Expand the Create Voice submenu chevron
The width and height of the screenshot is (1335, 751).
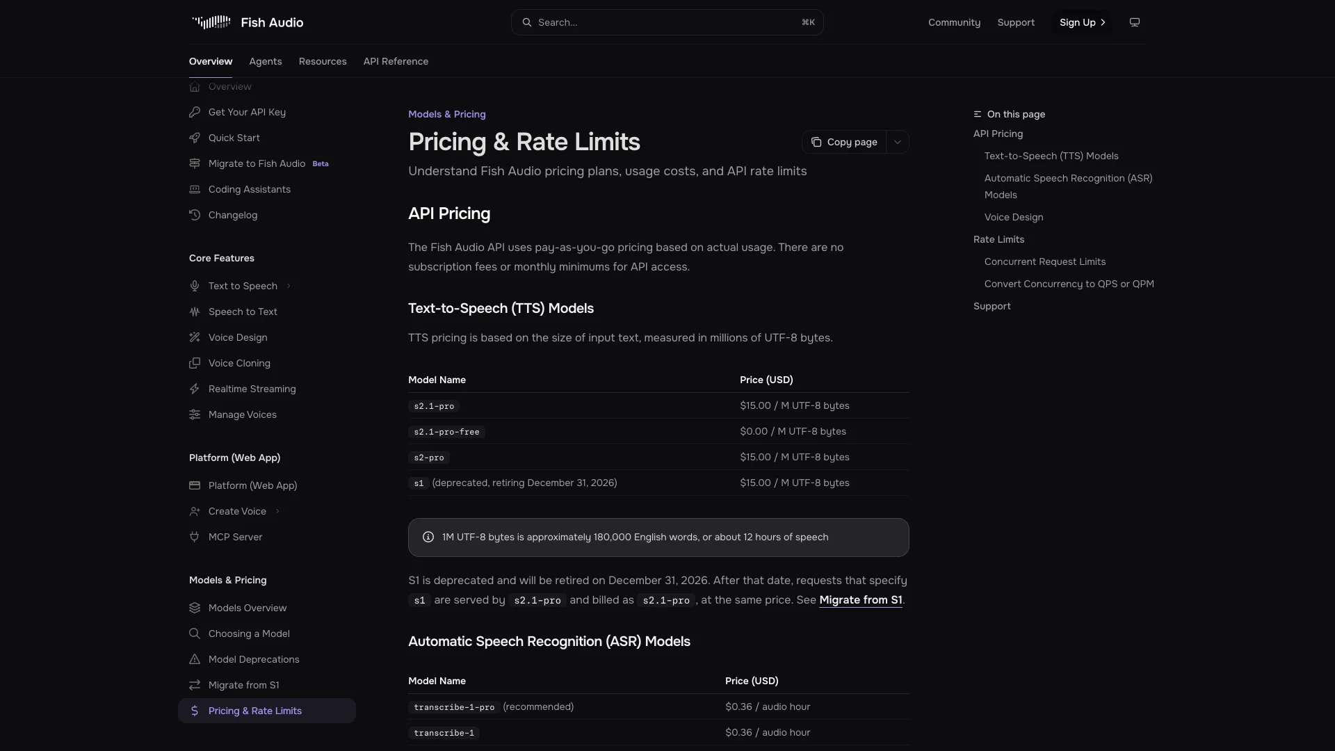pos(277,511)
